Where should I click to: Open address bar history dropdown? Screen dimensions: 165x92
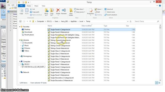(128, 21)
